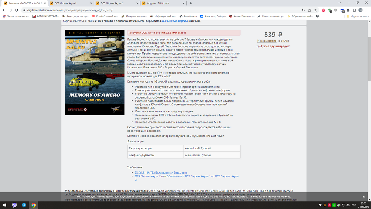
Task: Reload the page with the refresh icon
Action: [17, 10]
